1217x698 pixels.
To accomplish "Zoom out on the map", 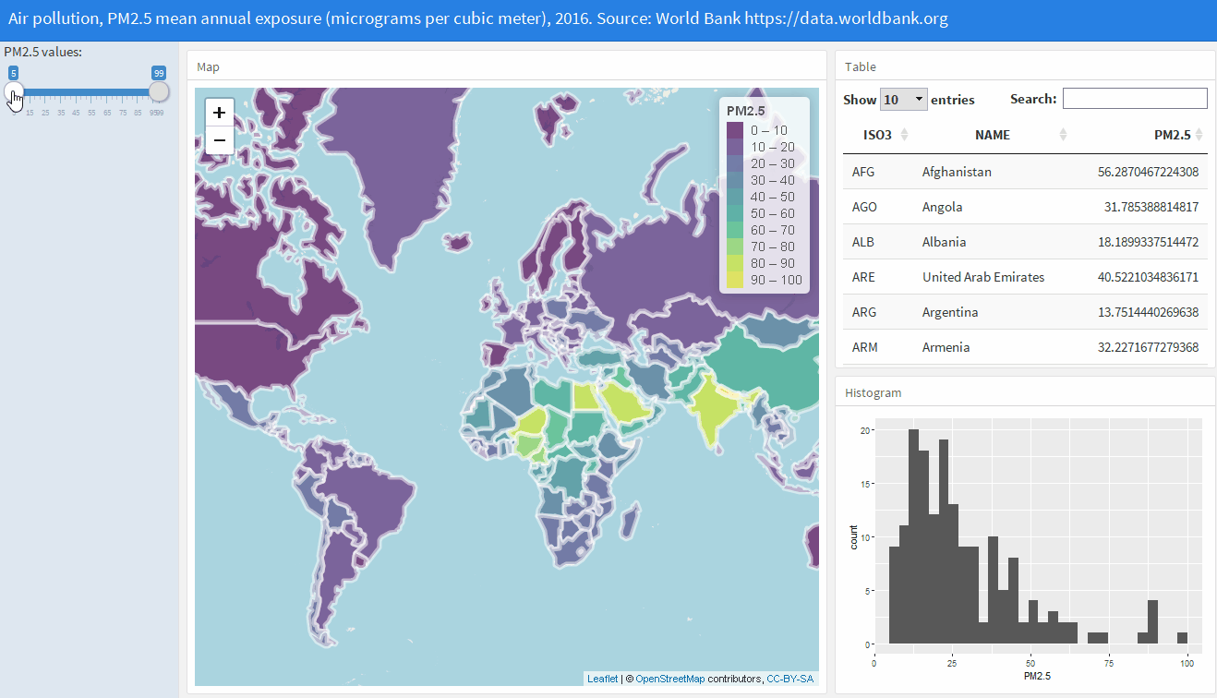I will tap(219, 139).
